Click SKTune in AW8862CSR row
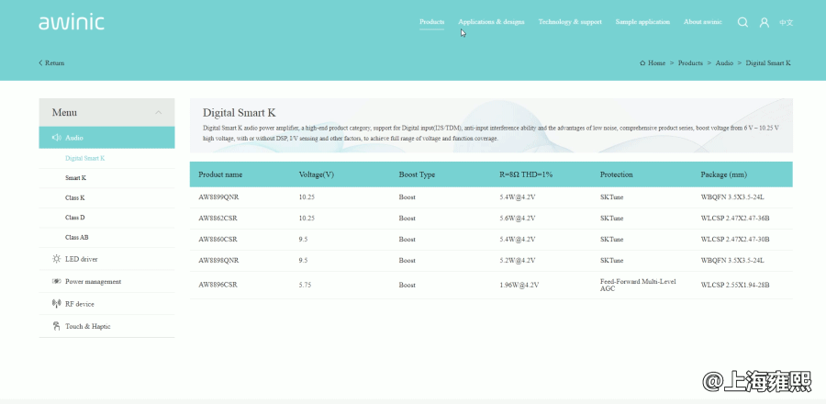Viewport: 826px width, 404px height. pyautogui.click(x=611, y=218)
